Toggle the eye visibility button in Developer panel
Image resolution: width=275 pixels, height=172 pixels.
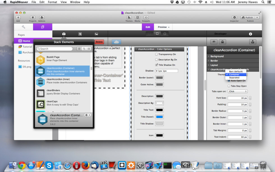pos(214,42)
